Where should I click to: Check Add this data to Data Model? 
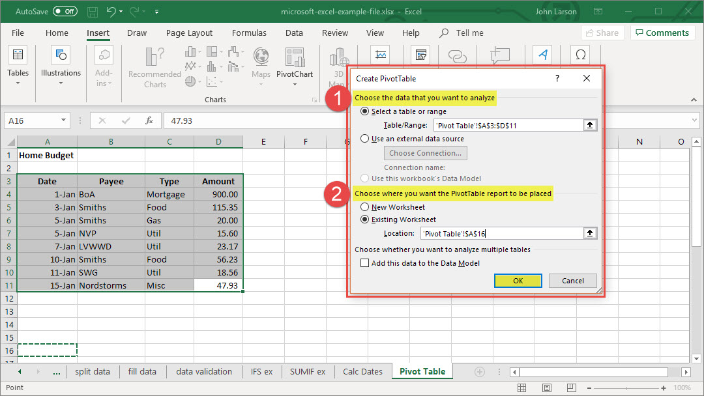(365, 263)
